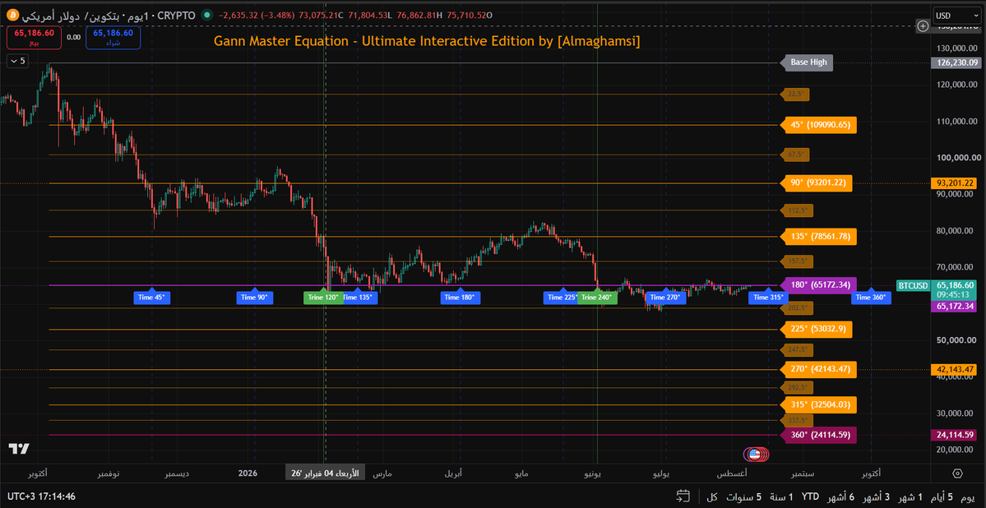
Task: Click the TradingView logo
Action: coord(19,448)
